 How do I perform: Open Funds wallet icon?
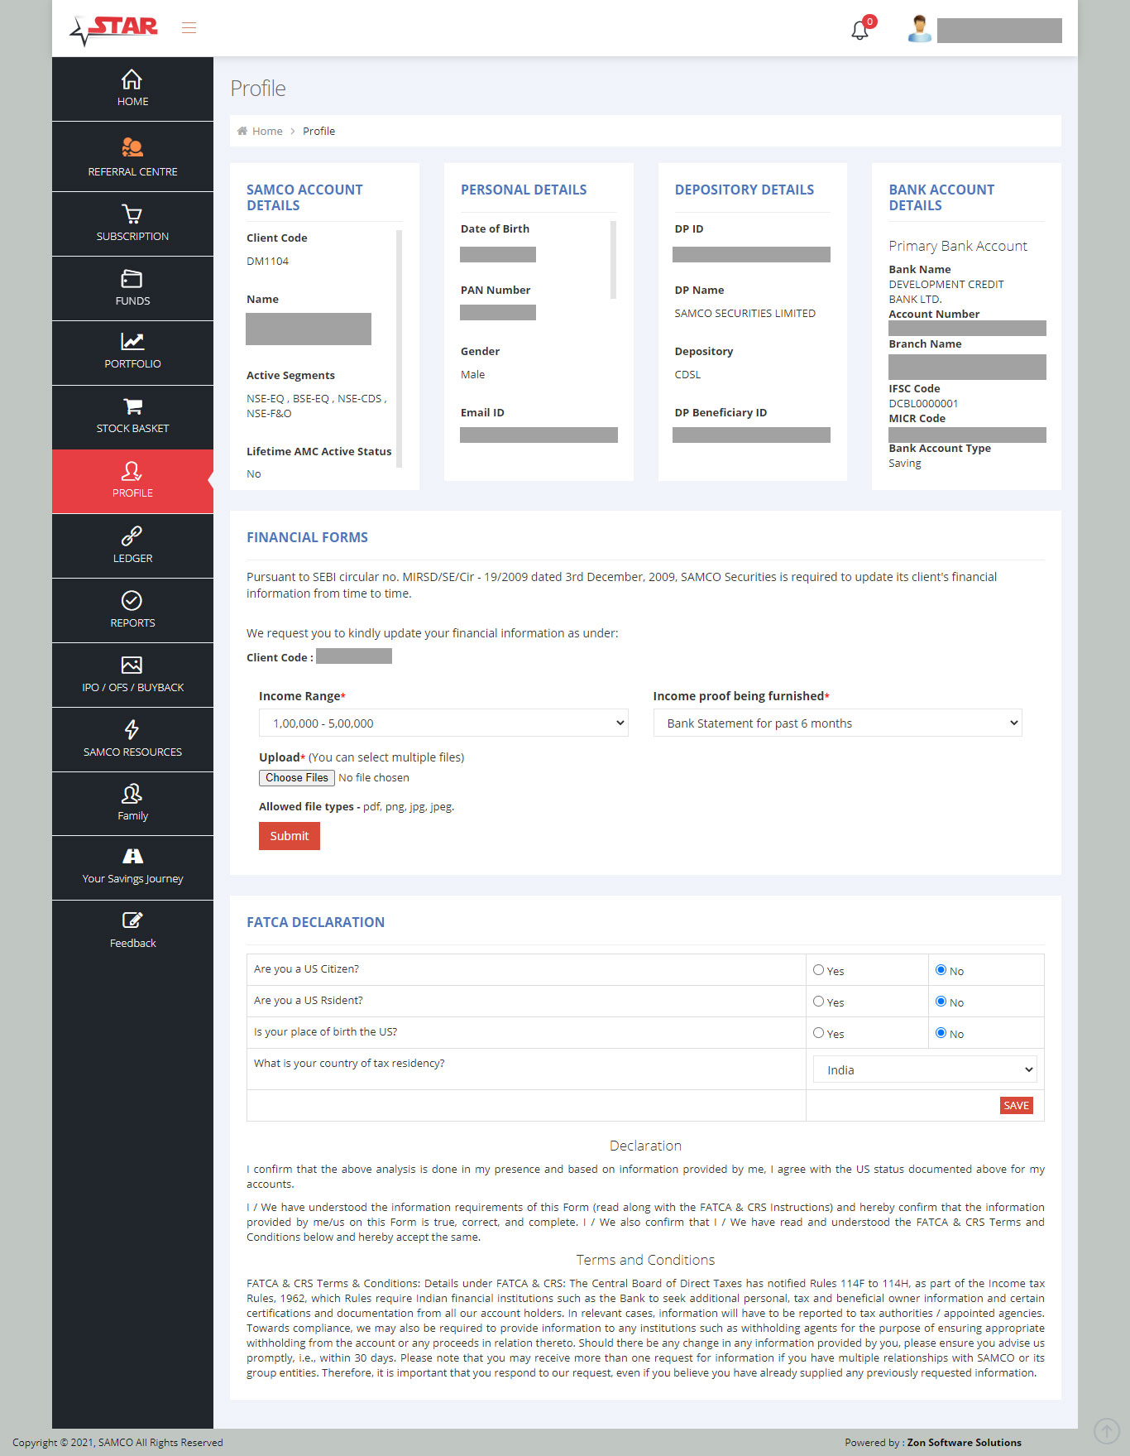click(x=132, y=278)
